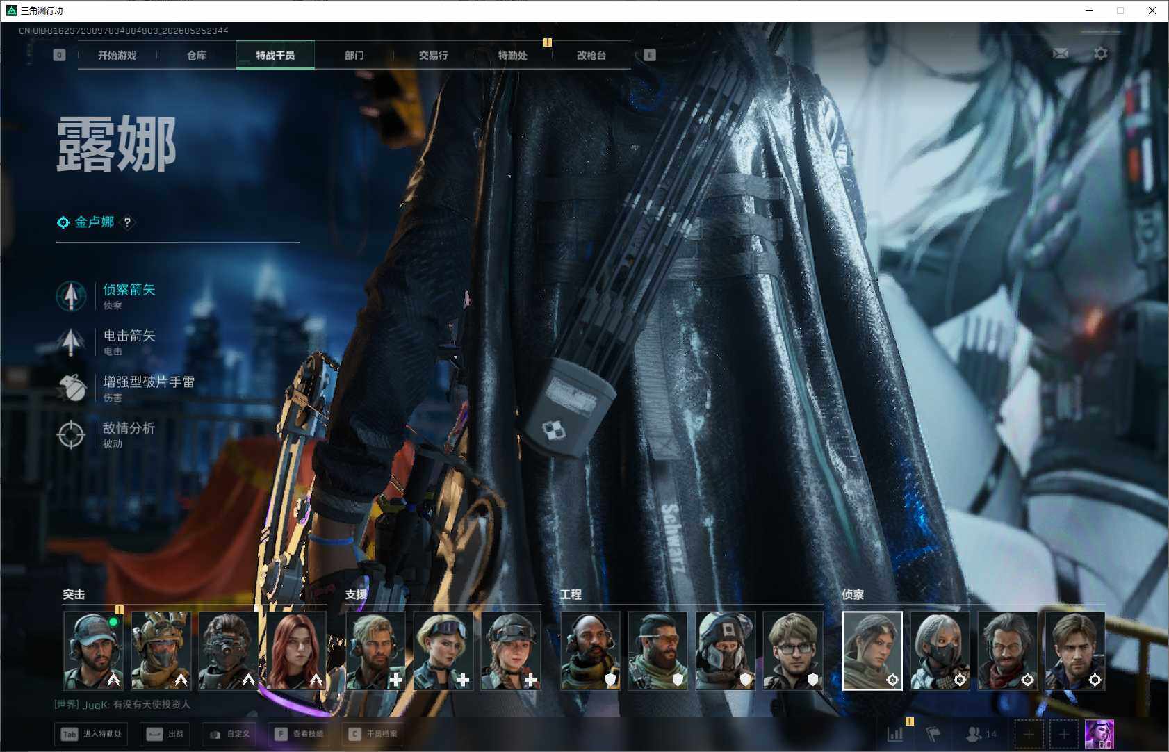Select the 增强型破片手雷 grenade icon
The image size is (1169, 752).
(71, 389)
